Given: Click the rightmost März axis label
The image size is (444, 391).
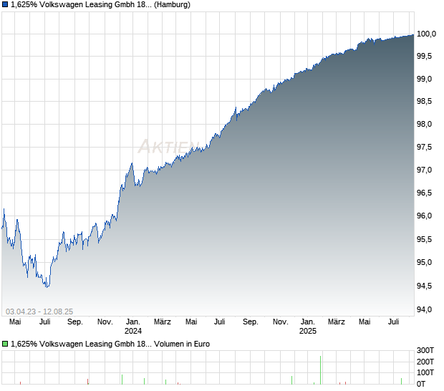Looking at the screenshot, I should pyautogui.click(x=337, y=322).
